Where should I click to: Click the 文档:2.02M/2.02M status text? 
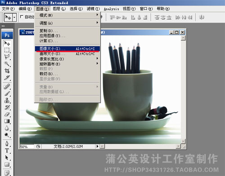point(68,146)
